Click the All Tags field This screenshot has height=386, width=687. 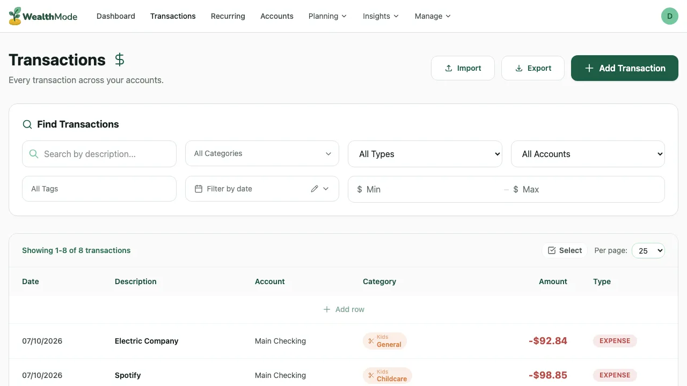[99, 189]
